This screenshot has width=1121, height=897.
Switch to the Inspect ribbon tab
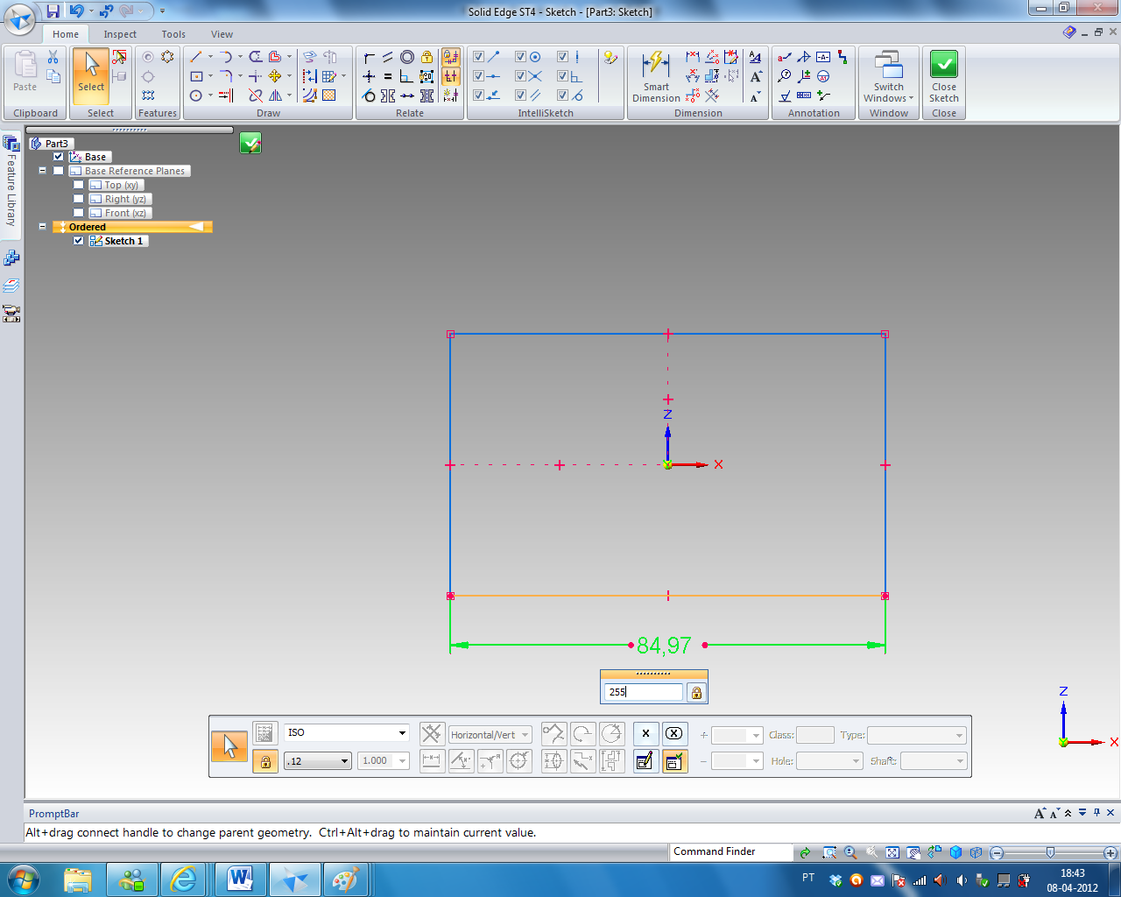(120, 34)
